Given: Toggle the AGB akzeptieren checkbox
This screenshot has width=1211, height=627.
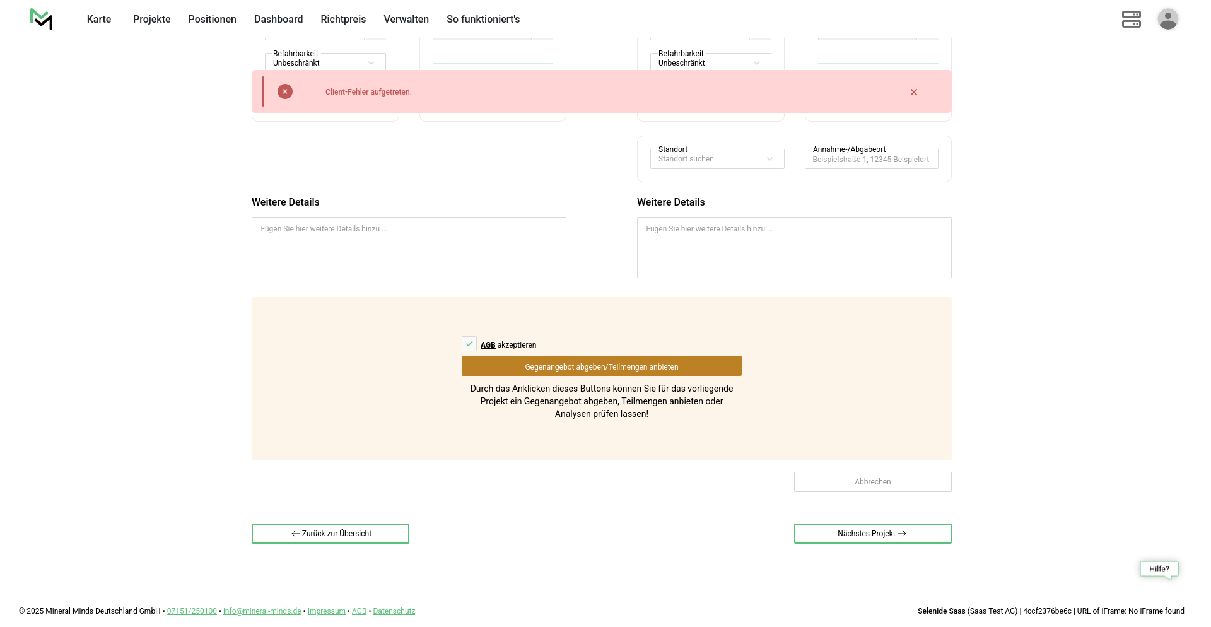Looking at the screenshot, I should tap(469, 344).
